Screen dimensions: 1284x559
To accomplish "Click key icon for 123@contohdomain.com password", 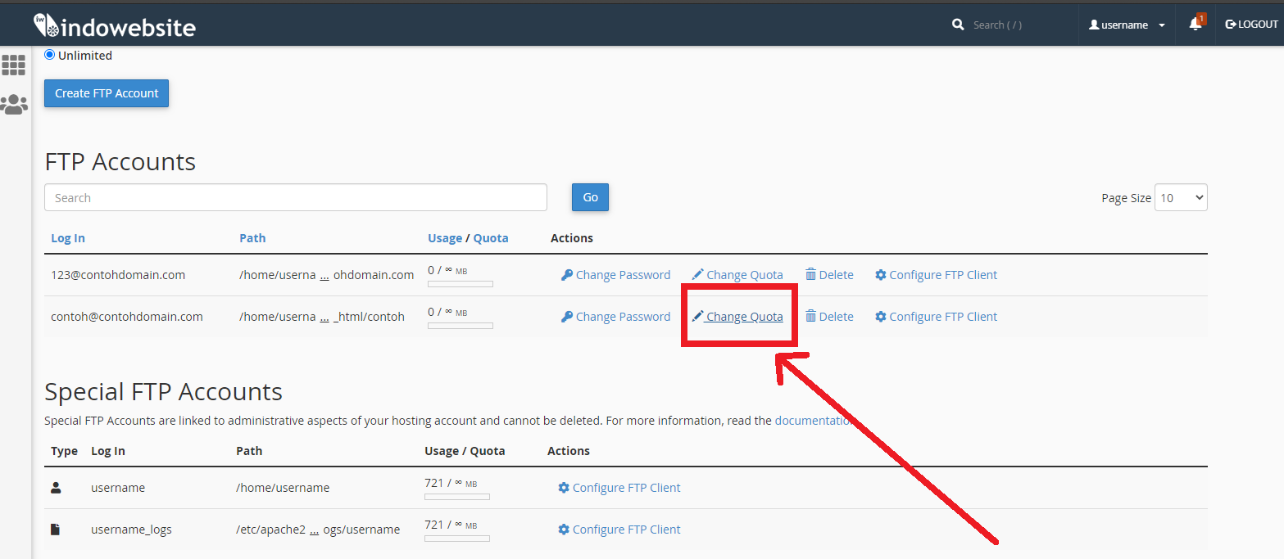I will coord(566,275).
